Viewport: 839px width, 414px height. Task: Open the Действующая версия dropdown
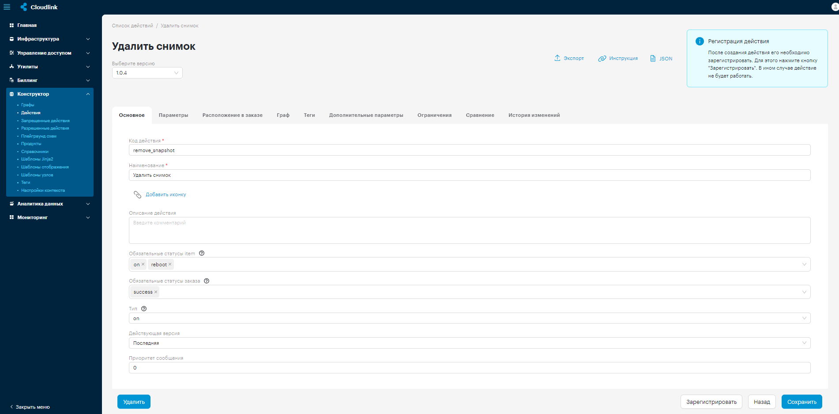click(470, 343)
